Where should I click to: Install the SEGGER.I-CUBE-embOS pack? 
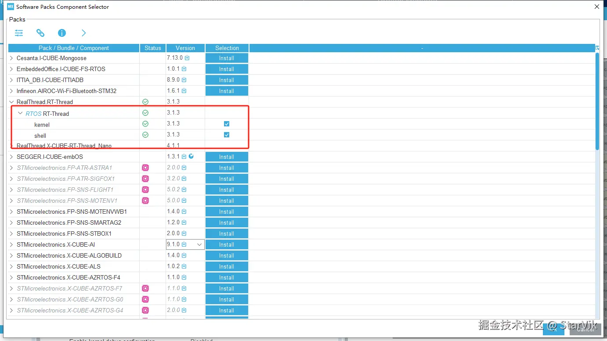point(227,157)
